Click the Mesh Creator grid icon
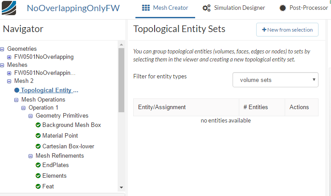Viewport: 331px width, 196px height. [x=146, y=8]
